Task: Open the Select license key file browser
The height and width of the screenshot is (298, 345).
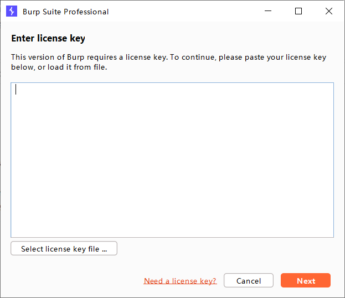Action: (x=64, y=249)
